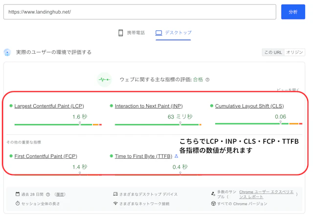Click the help icon beside 過去 28 日間
This screenshot has width=313, height=217.
[x=48, y=195]
